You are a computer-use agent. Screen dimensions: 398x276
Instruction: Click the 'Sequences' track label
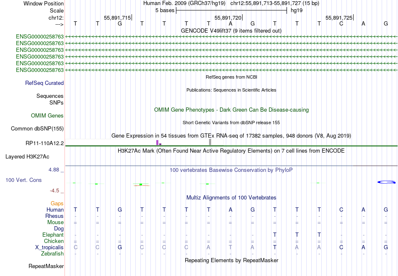pos(50,96)
